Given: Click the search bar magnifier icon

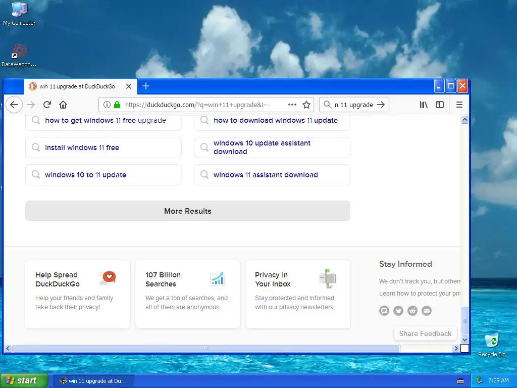Looking at the screenshot, I should click(327, 105).
